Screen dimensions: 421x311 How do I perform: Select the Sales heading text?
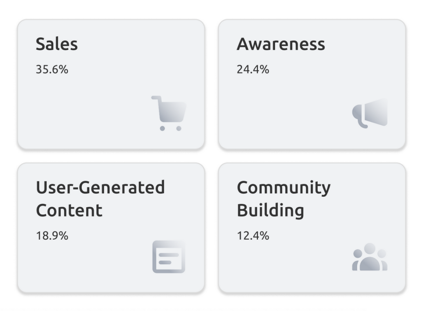point(57,44)
